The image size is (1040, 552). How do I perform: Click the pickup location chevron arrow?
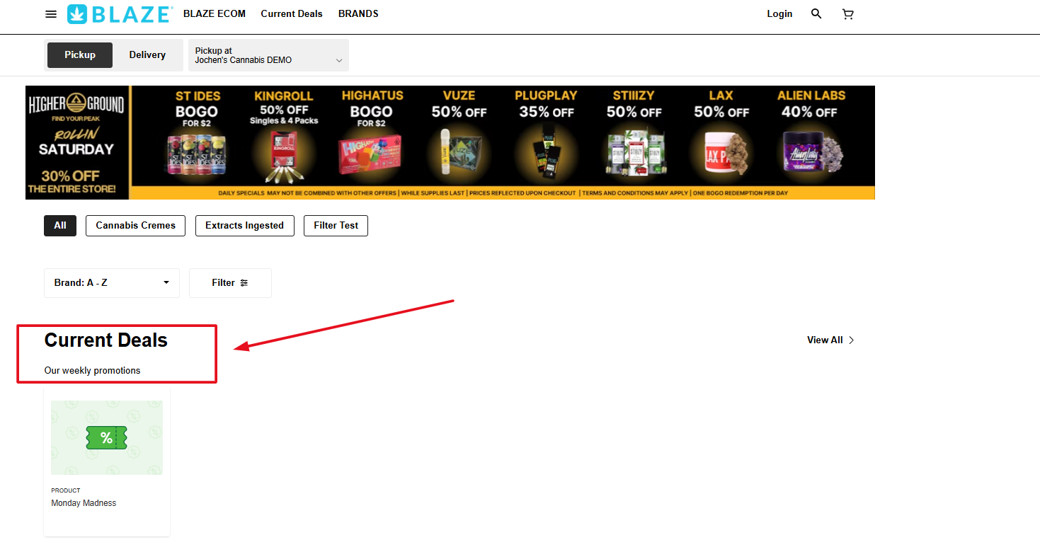pyautogui.click(x=339, y=61)
